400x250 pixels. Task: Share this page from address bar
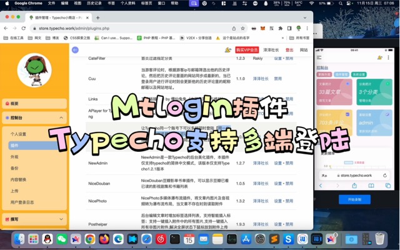pyautogui.click(x=234, y=28)
